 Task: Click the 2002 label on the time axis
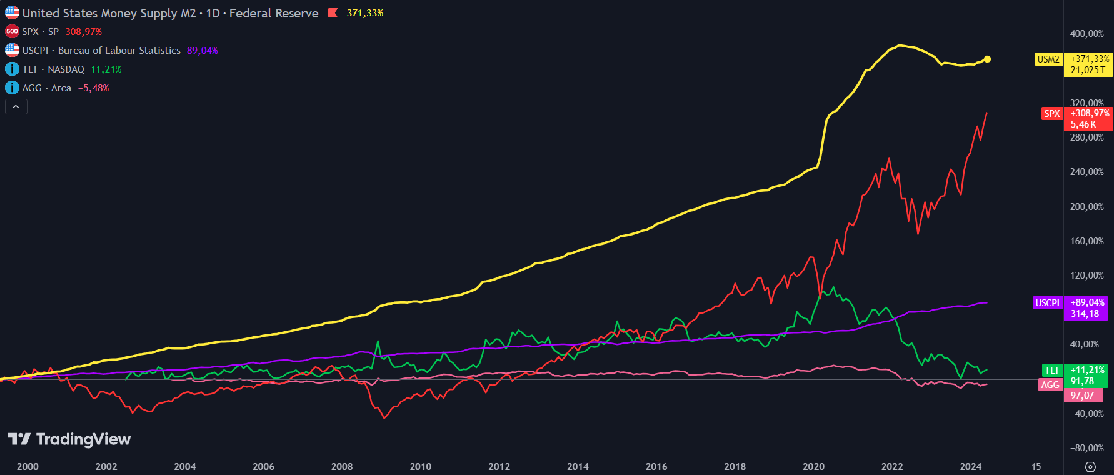[106, 467]
